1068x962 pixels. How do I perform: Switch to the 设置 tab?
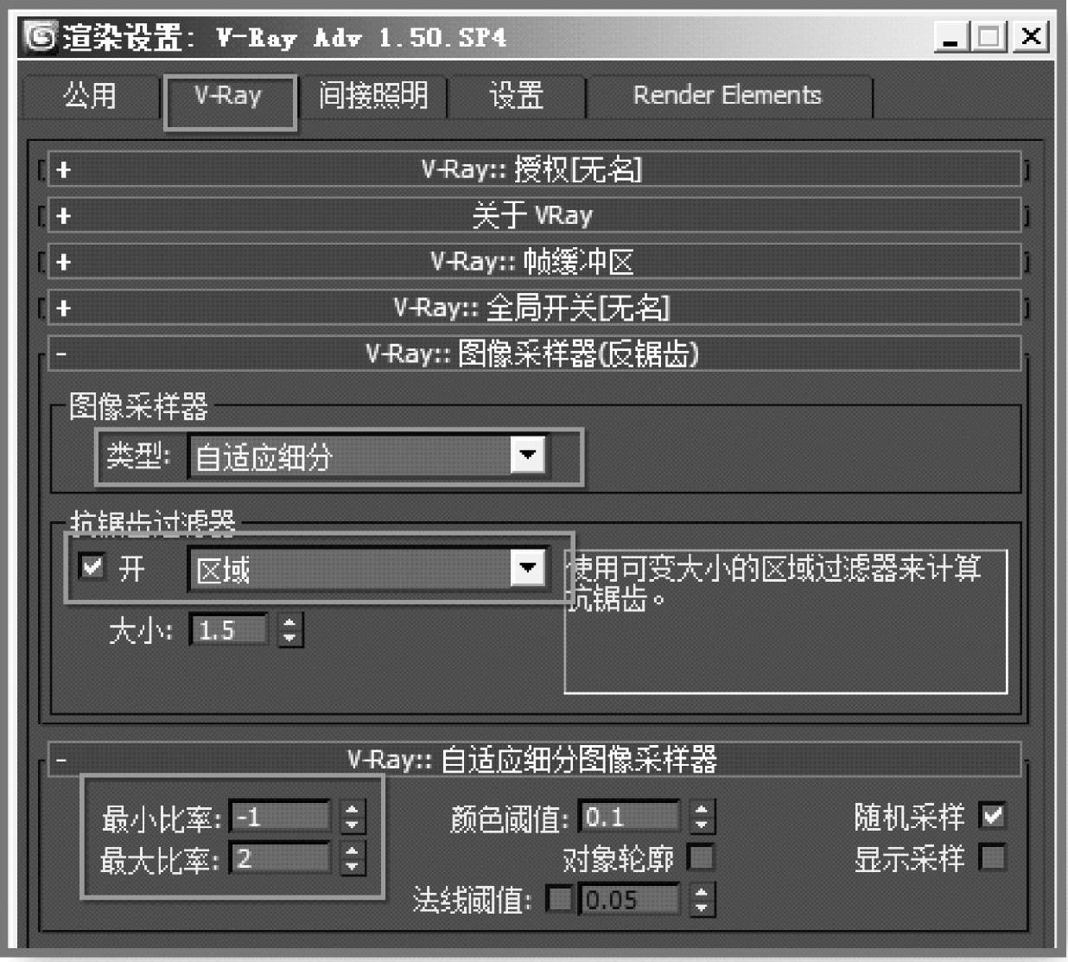[x=517, y=97]
